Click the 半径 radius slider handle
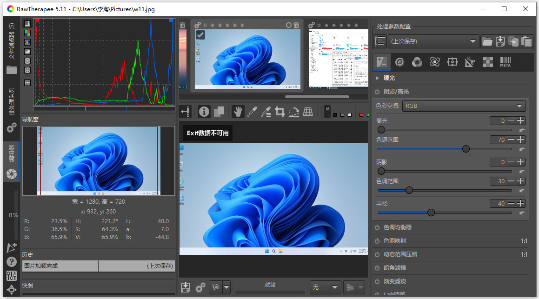 coord(431,213)
